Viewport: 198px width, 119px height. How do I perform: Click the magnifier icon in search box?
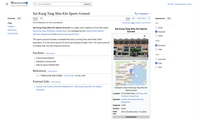(x=35, y=4)
